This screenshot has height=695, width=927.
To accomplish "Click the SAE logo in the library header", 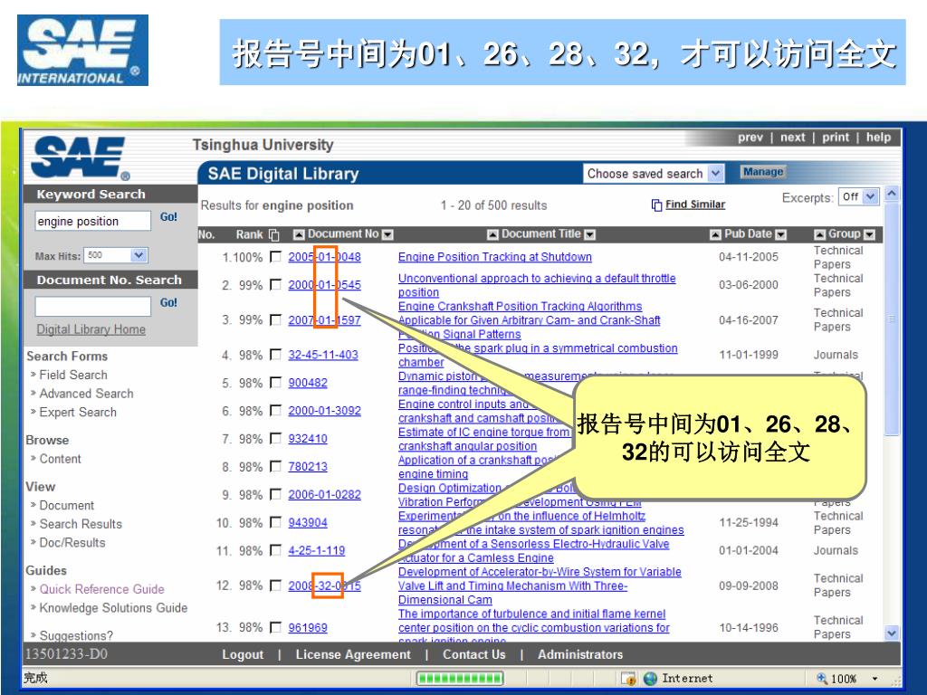I will coord(80,157).
